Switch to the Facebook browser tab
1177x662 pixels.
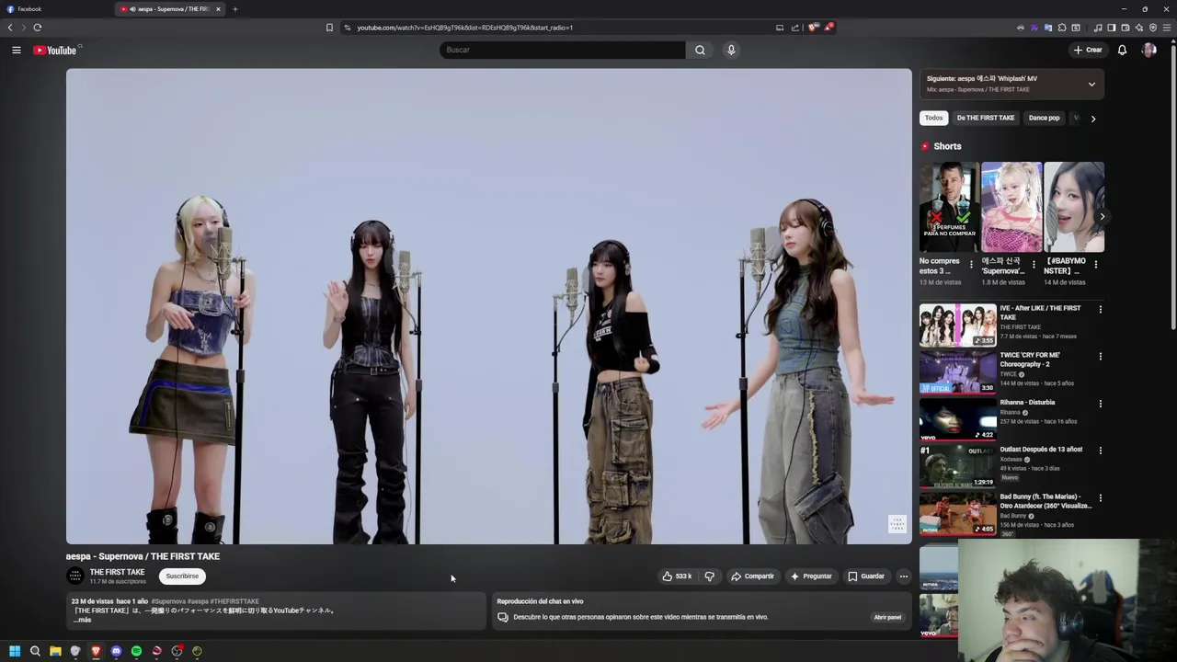[55, 9]
